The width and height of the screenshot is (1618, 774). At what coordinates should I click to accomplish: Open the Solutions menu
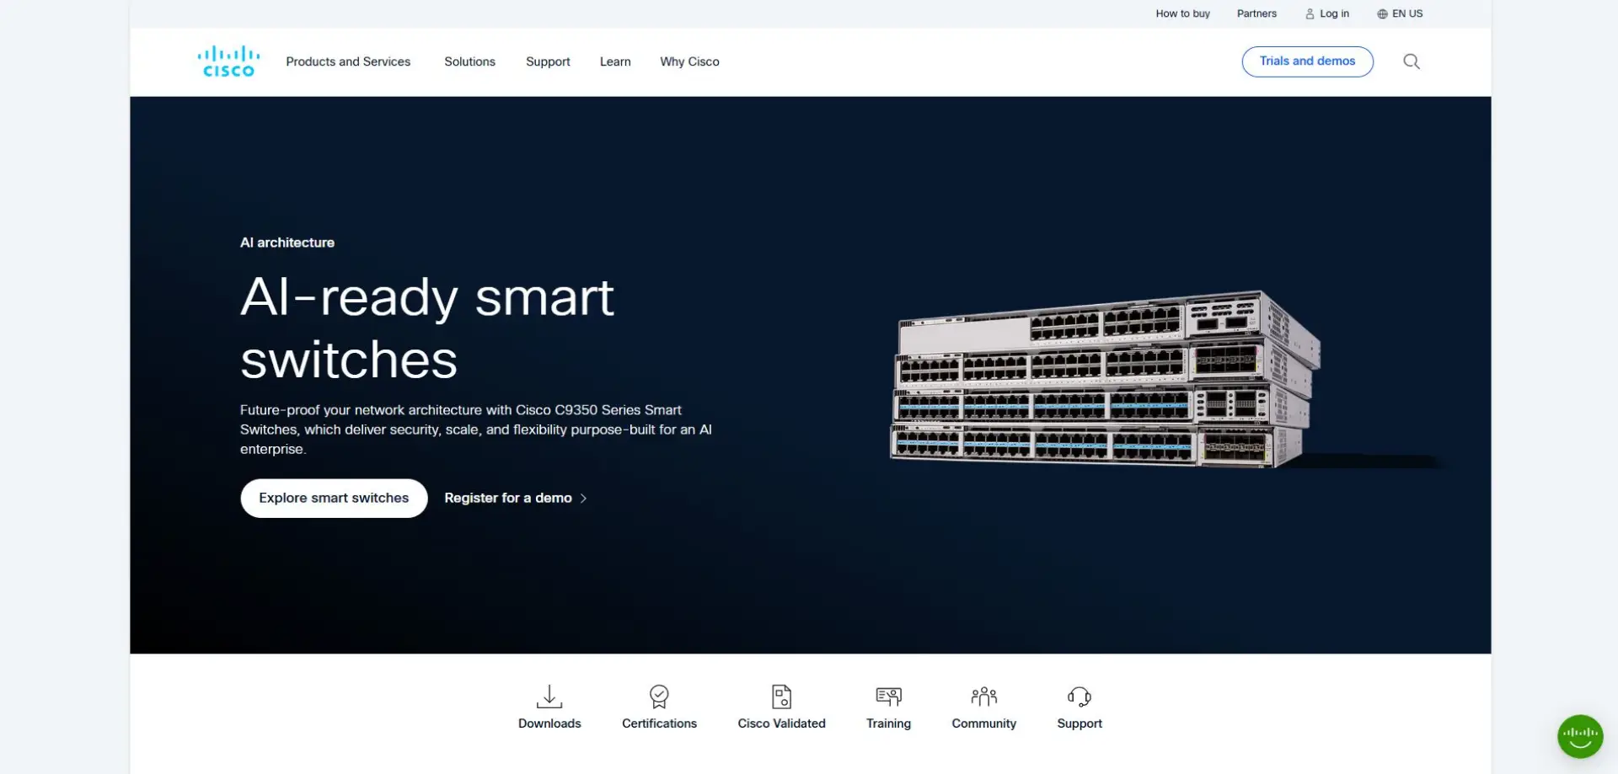(x=469, y=61)
